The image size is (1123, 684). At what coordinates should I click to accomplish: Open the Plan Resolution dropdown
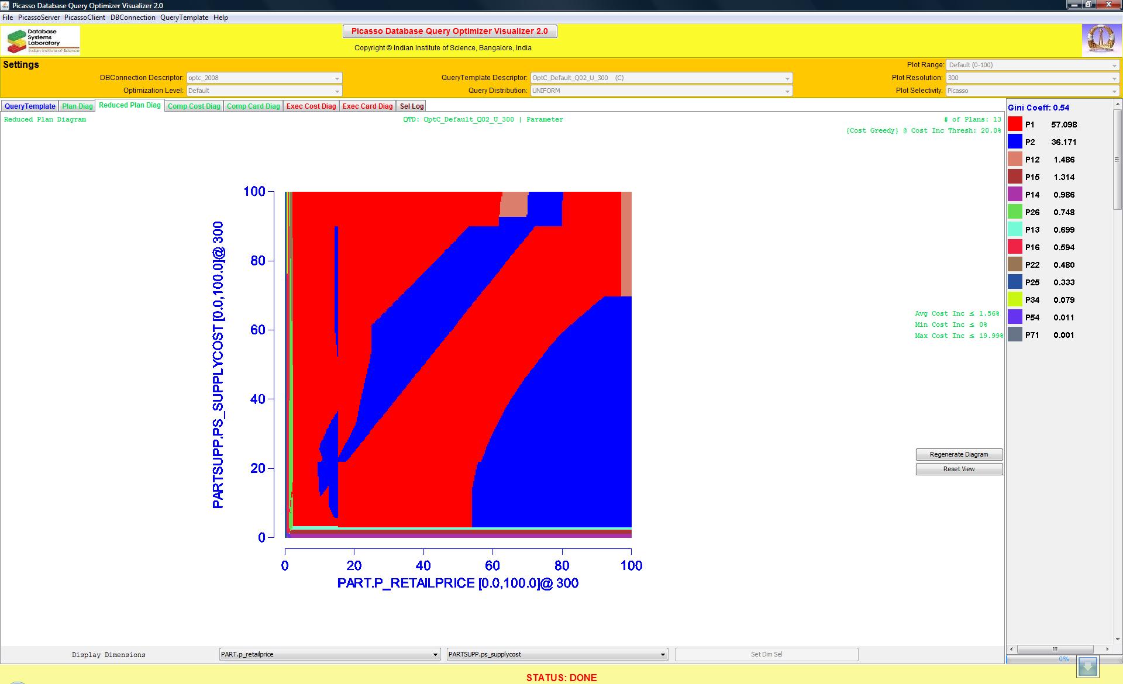(1032, 78)
